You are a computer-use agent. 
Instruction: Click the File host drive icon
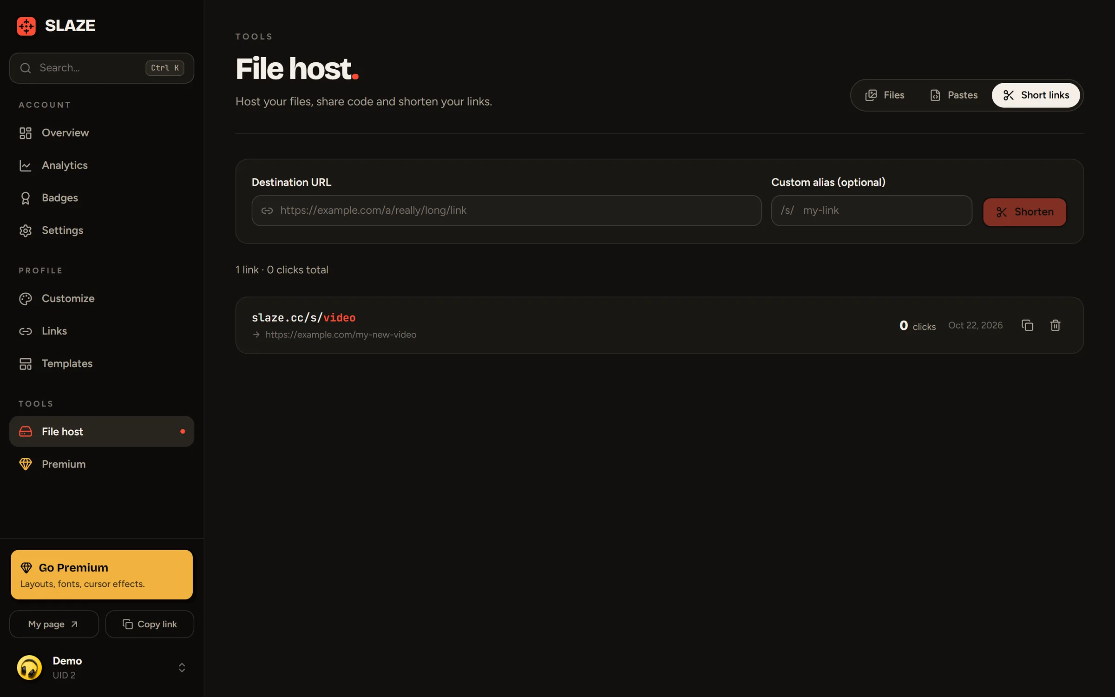click(x=26, y=432)
